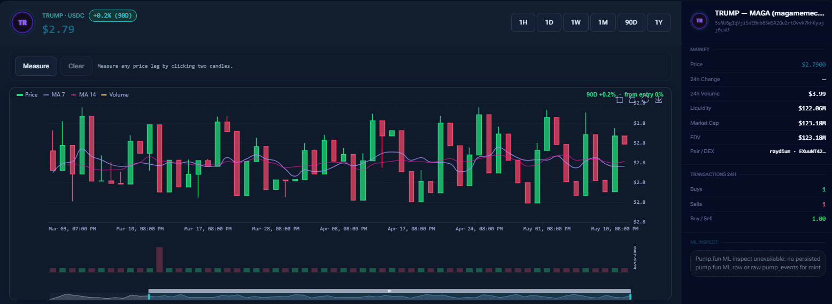This screenshot has height=304, width=832.
Task: Click the $2.79 header price
Action: 58,29
